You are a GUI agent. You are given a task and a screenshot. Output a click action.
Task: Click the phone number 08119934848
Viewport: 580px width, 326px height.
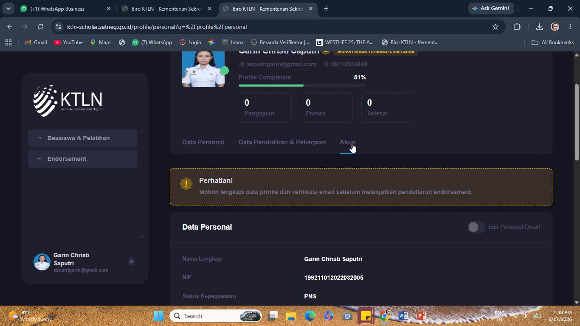349,64
